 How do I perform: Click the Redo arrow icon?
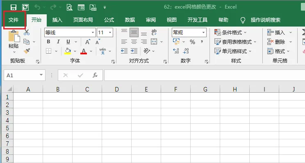point(53,7)
